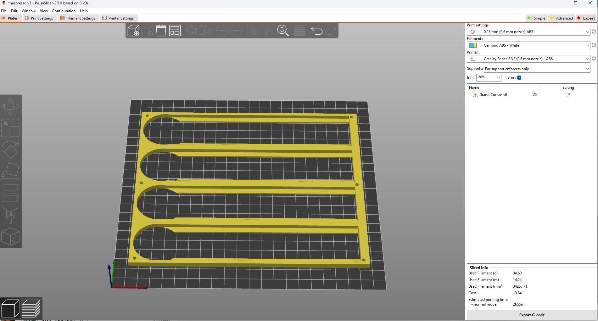Arrange objects on the bed
The image size is (598, 321).
tap(175, 31)
